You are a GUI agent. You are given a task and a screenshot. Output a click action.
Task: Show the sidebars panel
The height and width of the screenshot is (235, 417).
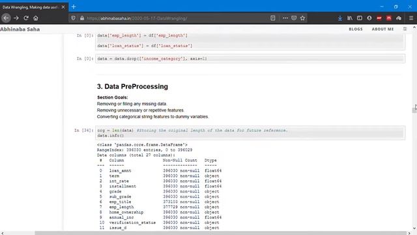[x=360, y=18]
